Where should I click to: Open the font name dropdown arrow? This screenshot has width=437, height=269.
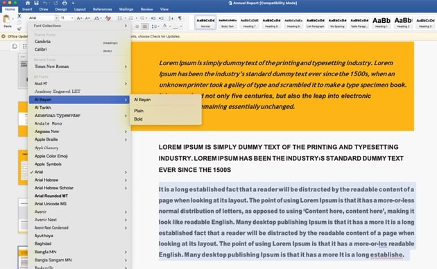point(56,18)
